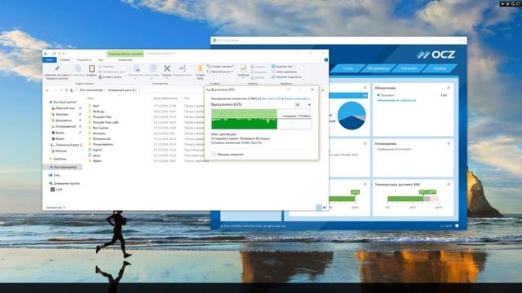Open the Explorer File tab
This screenshot has width=522, height=293.
click(50, 59)
